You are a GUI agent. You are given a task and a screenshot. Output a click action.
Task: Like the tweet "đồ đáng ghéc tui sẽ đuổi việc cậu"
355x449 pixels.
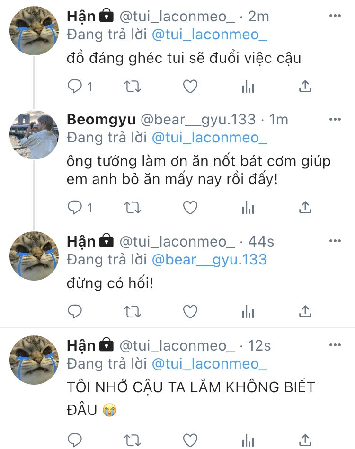[x=190, y=86]
